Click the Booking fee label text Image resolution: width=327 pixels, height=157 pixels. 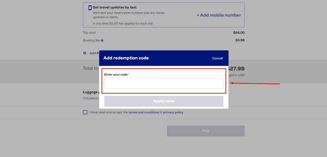(x=91, y=41)
